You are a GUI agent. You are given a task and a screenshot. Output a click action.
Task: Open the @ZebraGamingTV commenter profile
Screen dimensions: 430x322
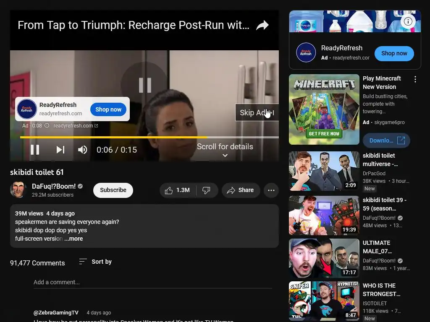(56, 312)
